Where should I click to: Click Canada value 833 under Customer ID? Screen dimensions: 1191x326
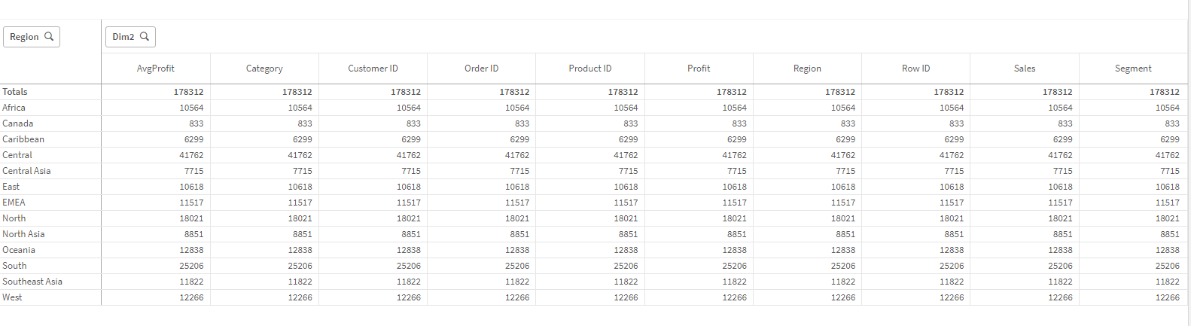tap(413, 123)
